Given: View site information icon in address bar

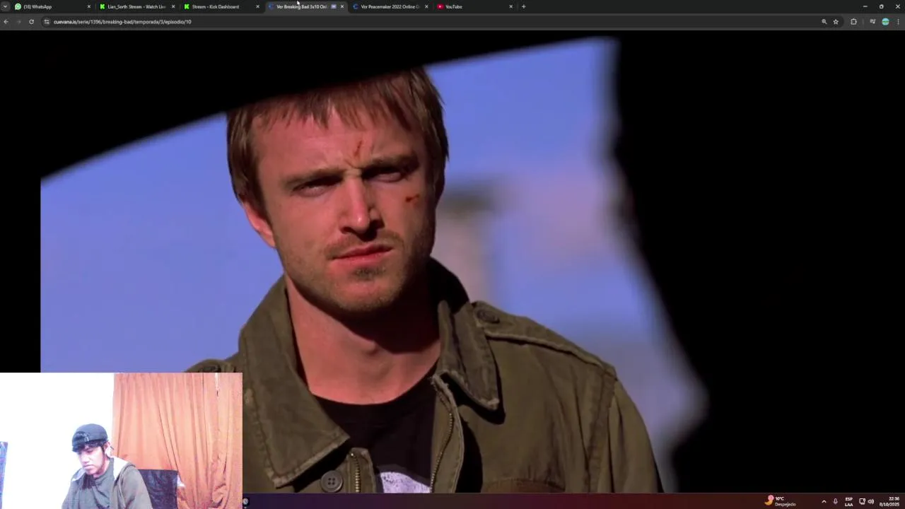Looking at the screenshot, I should click(47, 22).
